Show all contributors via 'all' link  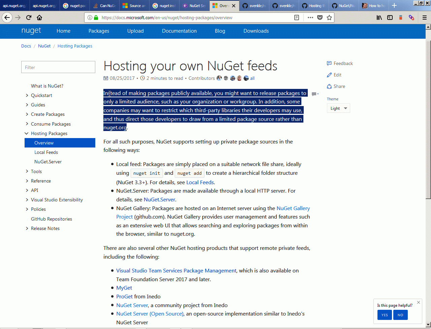(252, 78)
